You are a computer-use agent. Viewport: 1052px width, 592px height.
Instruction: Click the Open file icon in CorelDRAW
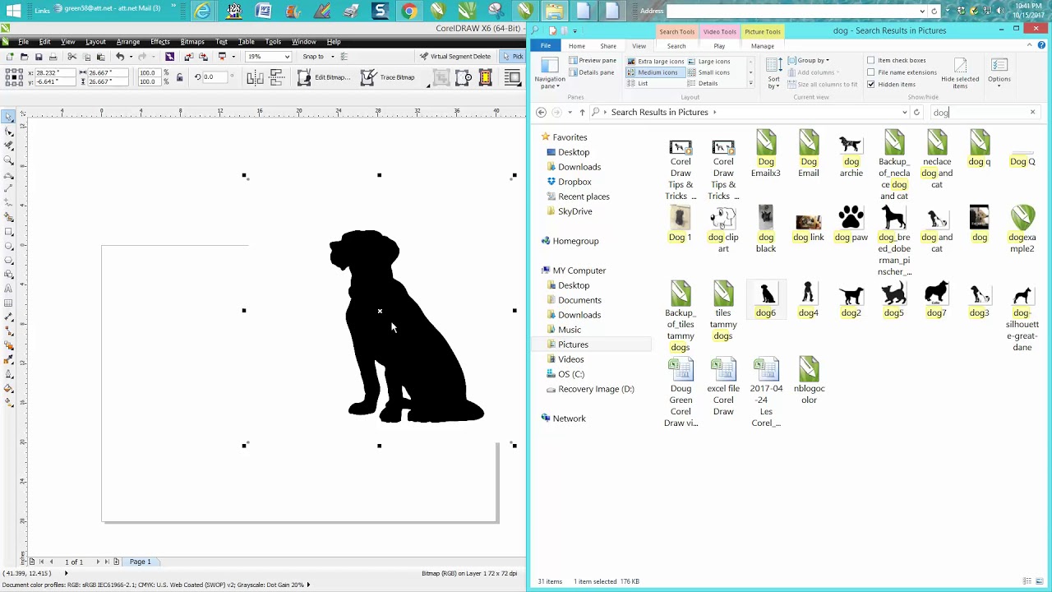24,57
